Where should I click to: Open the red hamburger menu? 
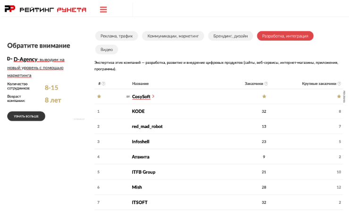click(x=103, y=9)
